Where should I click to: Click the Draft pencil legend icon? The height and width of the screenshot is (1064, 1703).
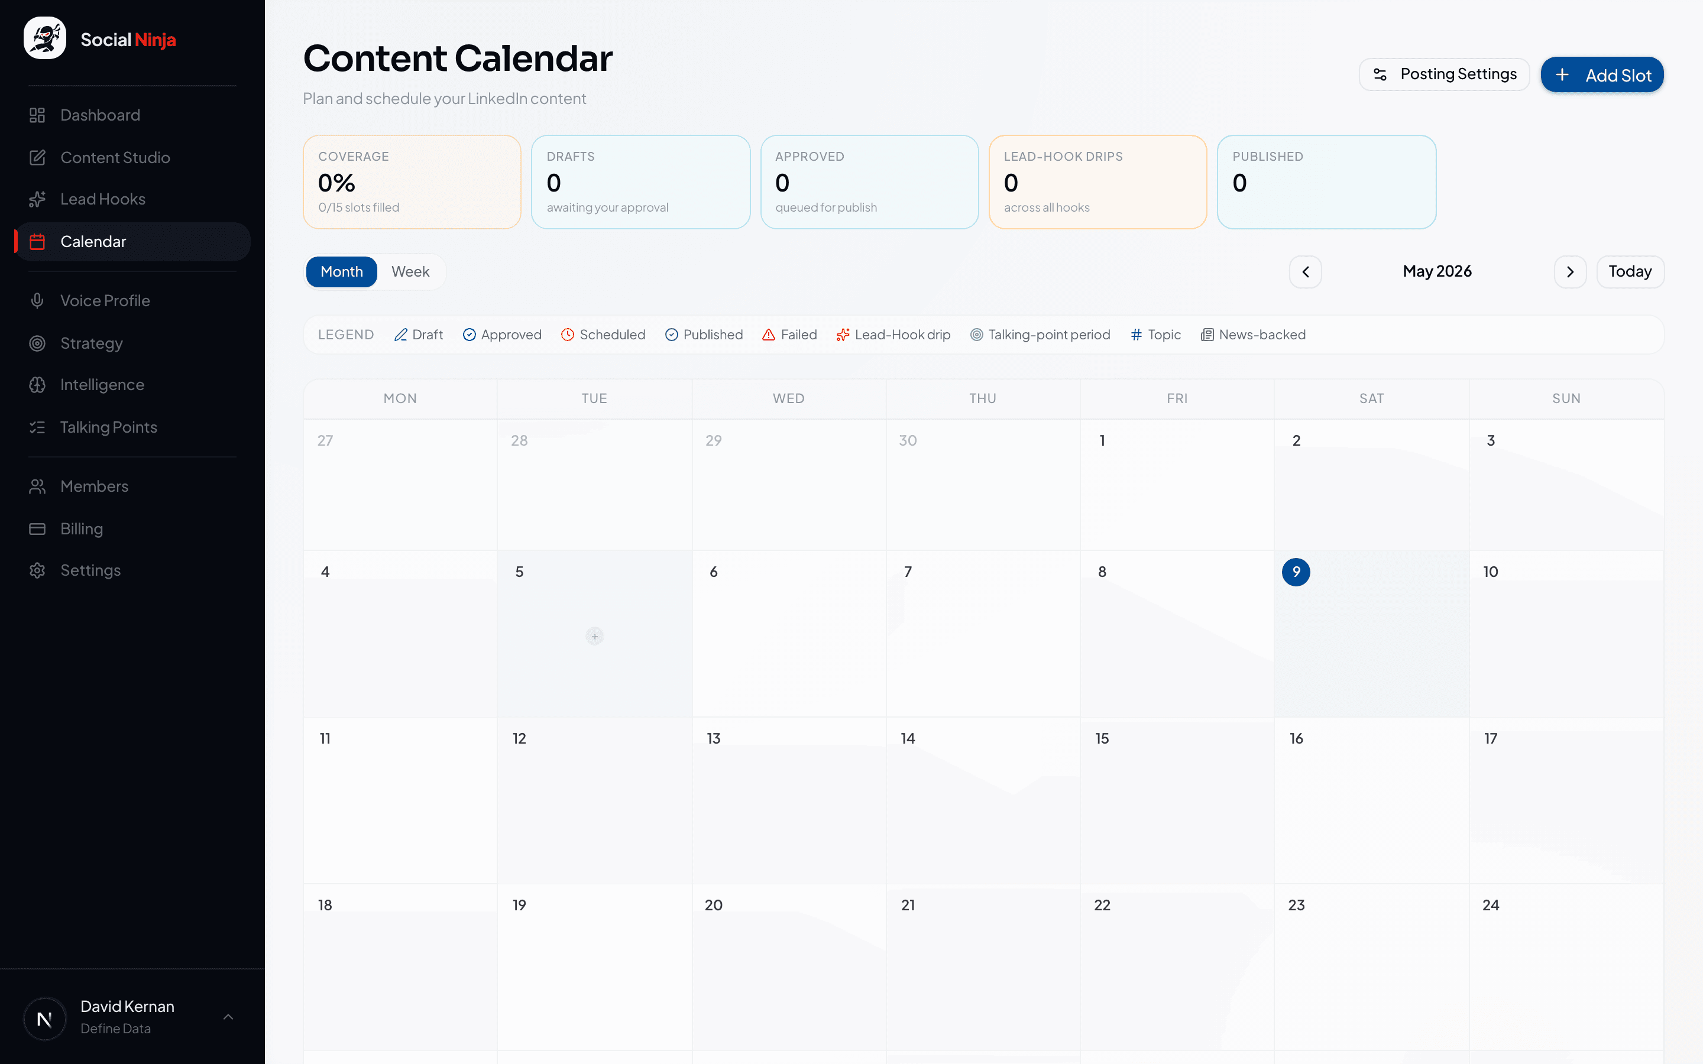pyautogui.click(x=400, y=335)
